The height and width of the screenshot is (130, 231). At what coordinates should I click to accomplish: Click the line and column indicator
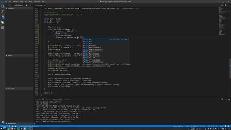point(195,126)
